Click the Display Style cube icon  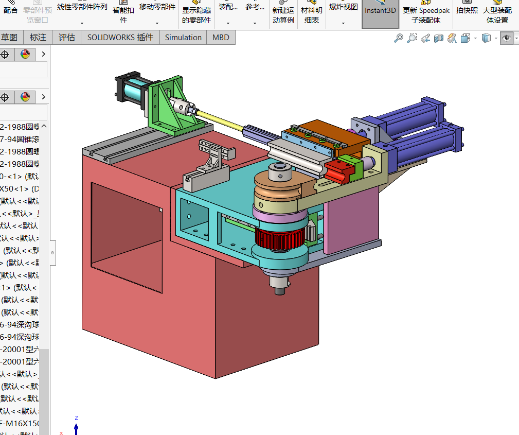click(x=486, y=39)
